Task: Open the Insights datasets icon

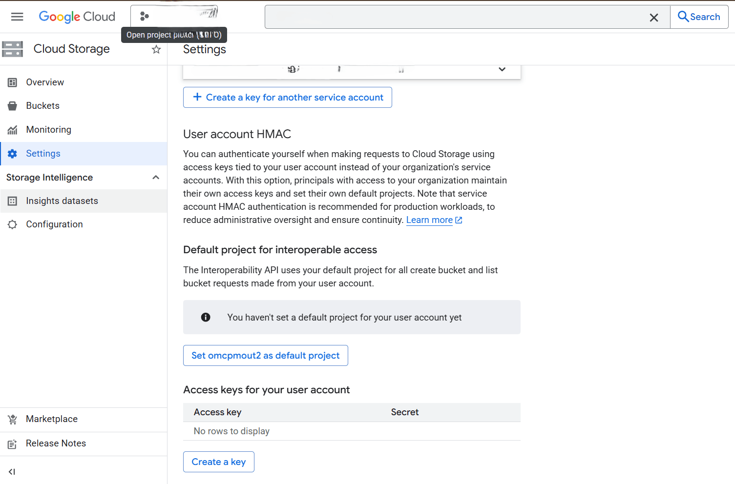Action: point(12,201)
